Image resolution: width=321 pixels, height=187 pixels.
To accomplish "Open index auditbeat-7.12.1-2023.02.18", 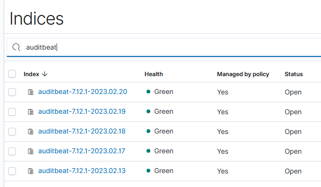I will click(82, 131).
